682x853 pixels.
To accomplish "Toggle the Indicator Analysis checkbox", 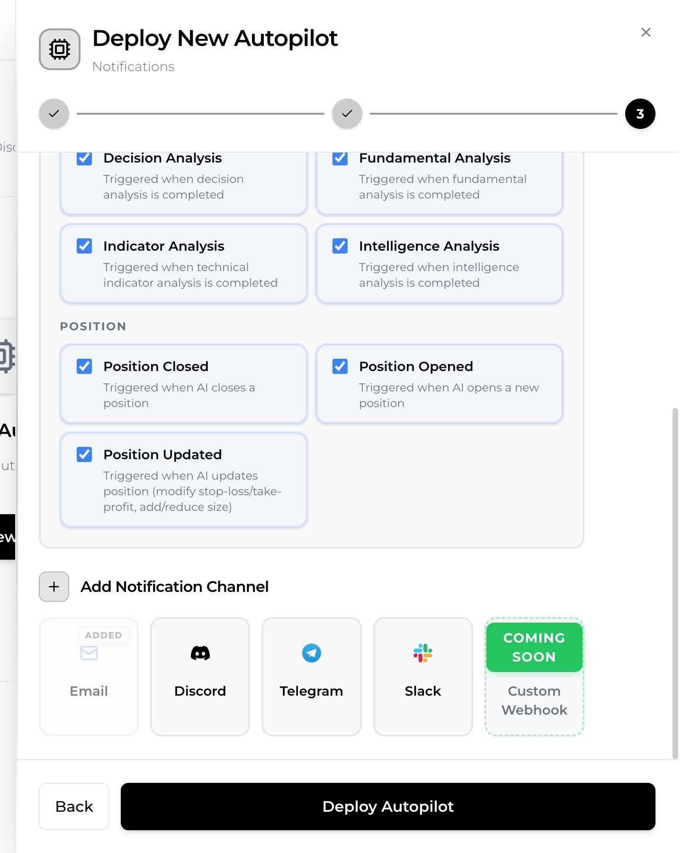I will tap(84, 246).
